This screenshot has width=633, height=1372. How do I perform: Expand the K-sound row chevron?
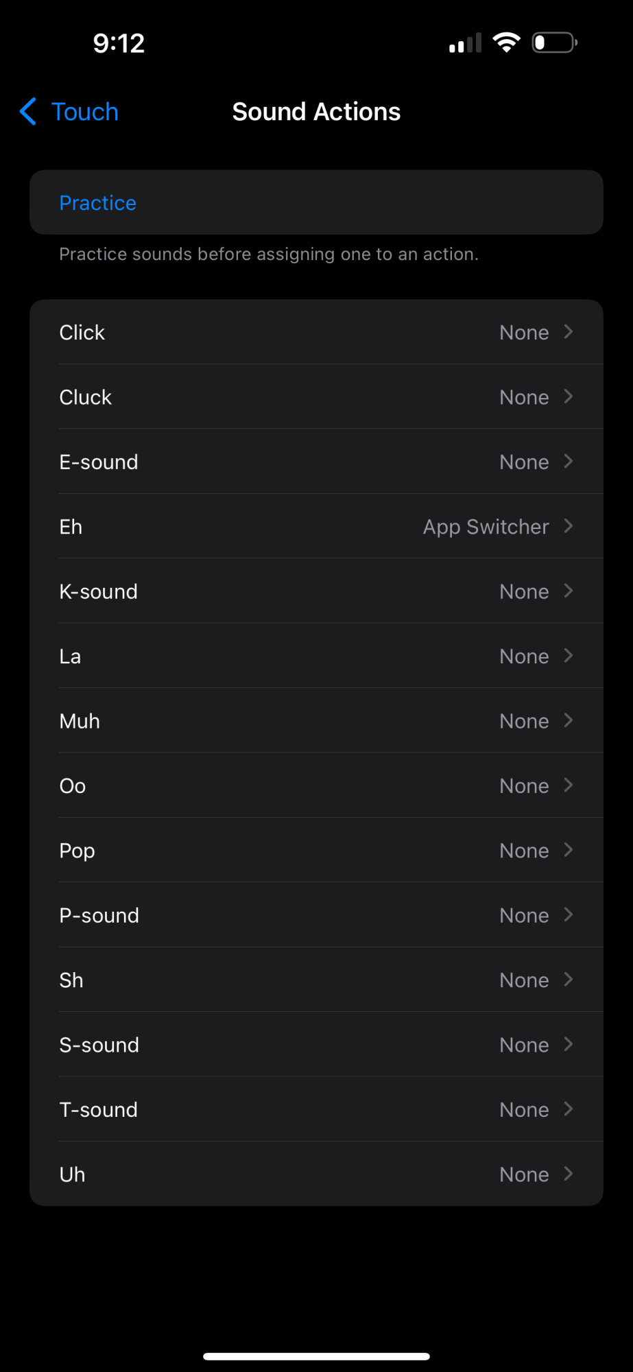[x=568, y=591]
